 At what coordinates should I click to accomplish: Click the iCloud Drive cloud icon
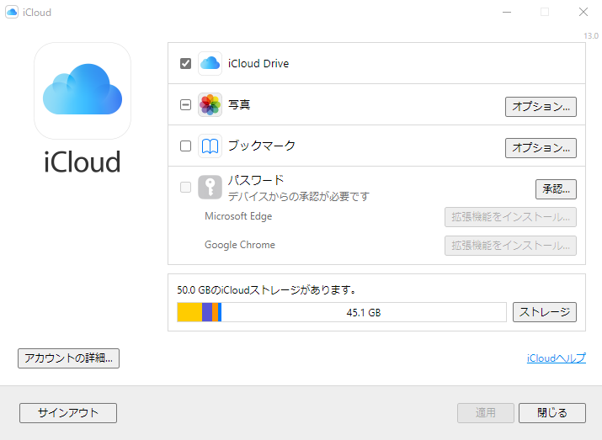210,63
